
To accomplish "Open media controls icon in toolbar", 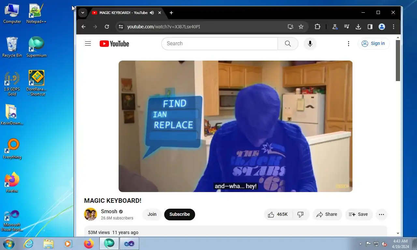I will click(x=347, y=27).
